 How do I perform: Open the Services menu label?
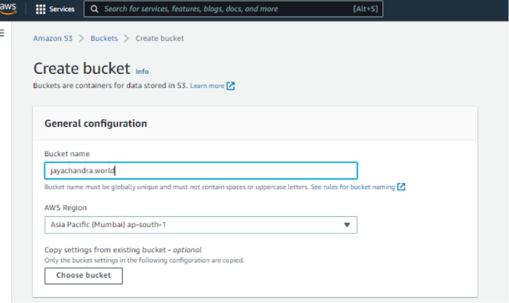(62, 10)
